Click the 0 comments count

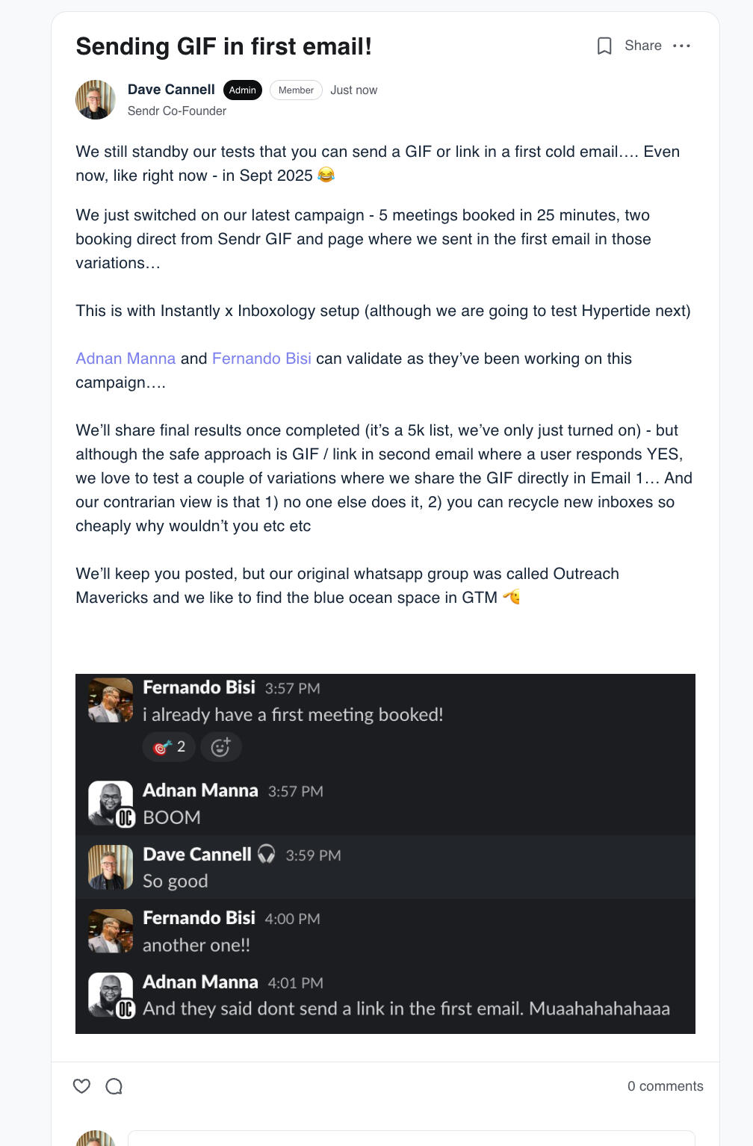[665, 1086]
